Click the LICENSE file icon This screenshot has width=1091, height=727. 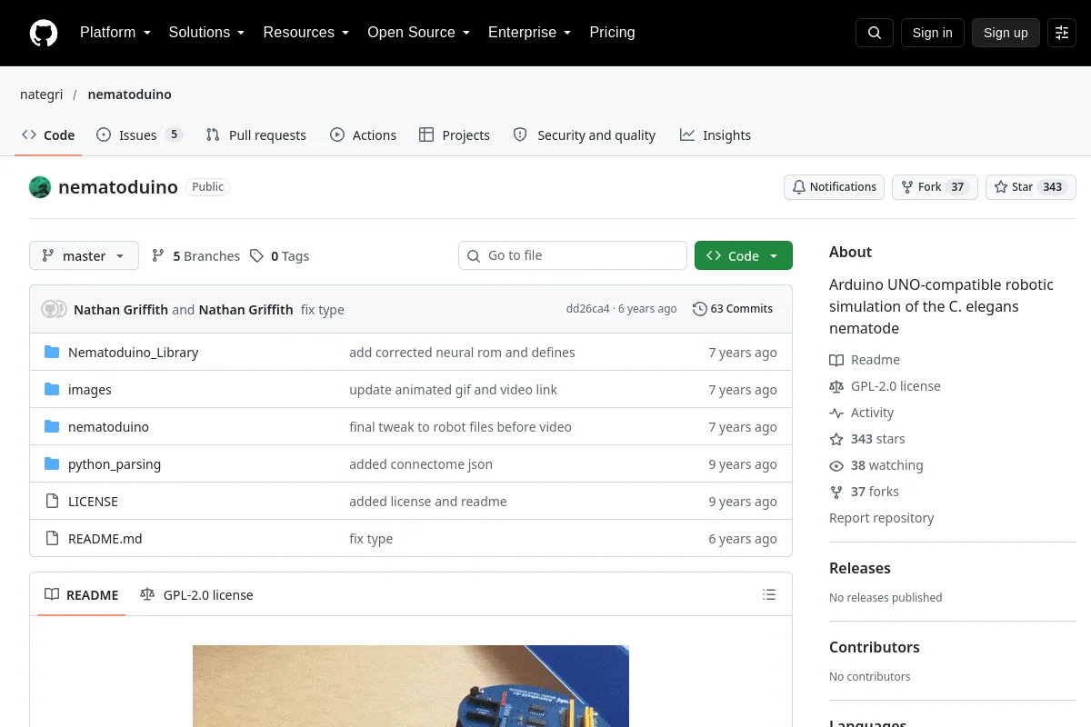click(x=52, y=502)
